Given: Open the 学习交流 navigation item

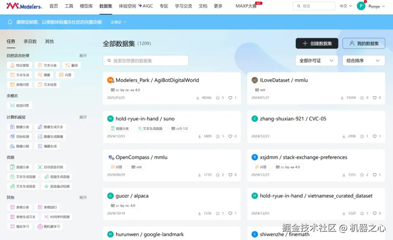Looking at the screenshot, I should pyautogui.click(x=183, y=6).
